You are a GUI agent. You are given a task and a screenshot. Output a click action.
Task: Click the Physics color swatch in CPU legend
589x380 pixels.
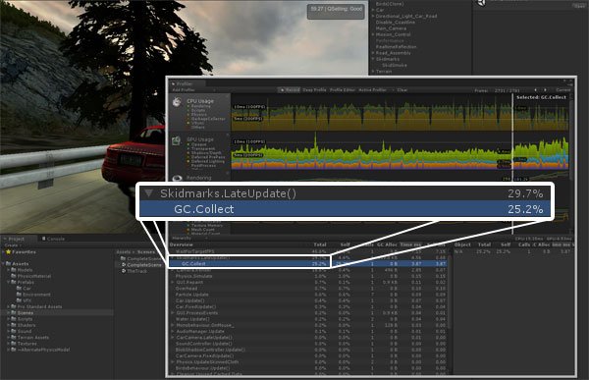[188, 115]
